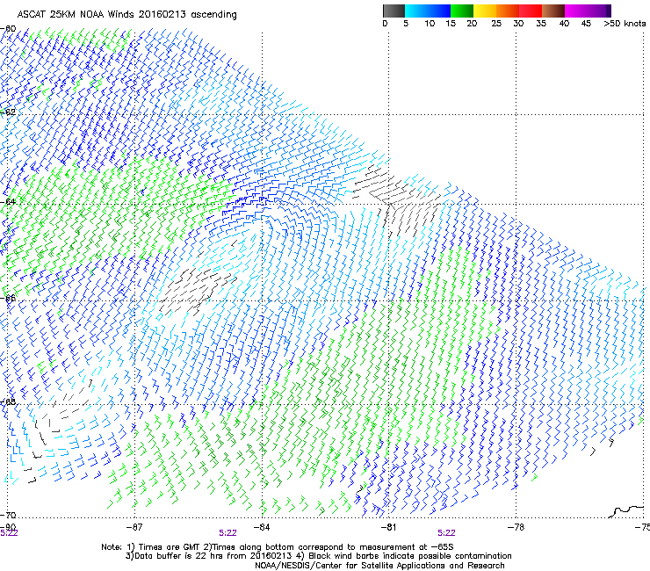Viewport: 650px width, 571px height.
Task: Click the gray 0-5 knots color segment
Action: 394,11
